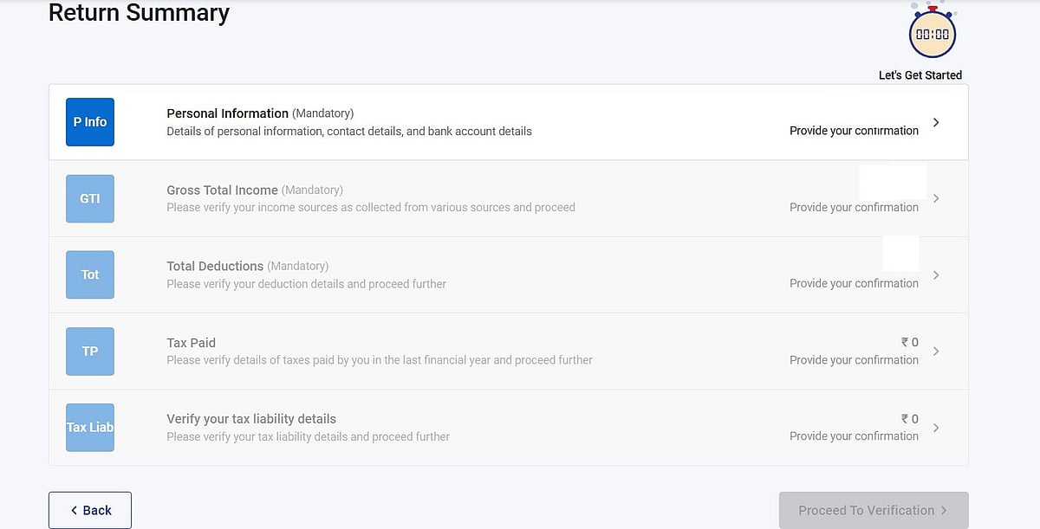Open Gross Total Income section title
Screen dimensions: 1040x529
click(222, 190)
